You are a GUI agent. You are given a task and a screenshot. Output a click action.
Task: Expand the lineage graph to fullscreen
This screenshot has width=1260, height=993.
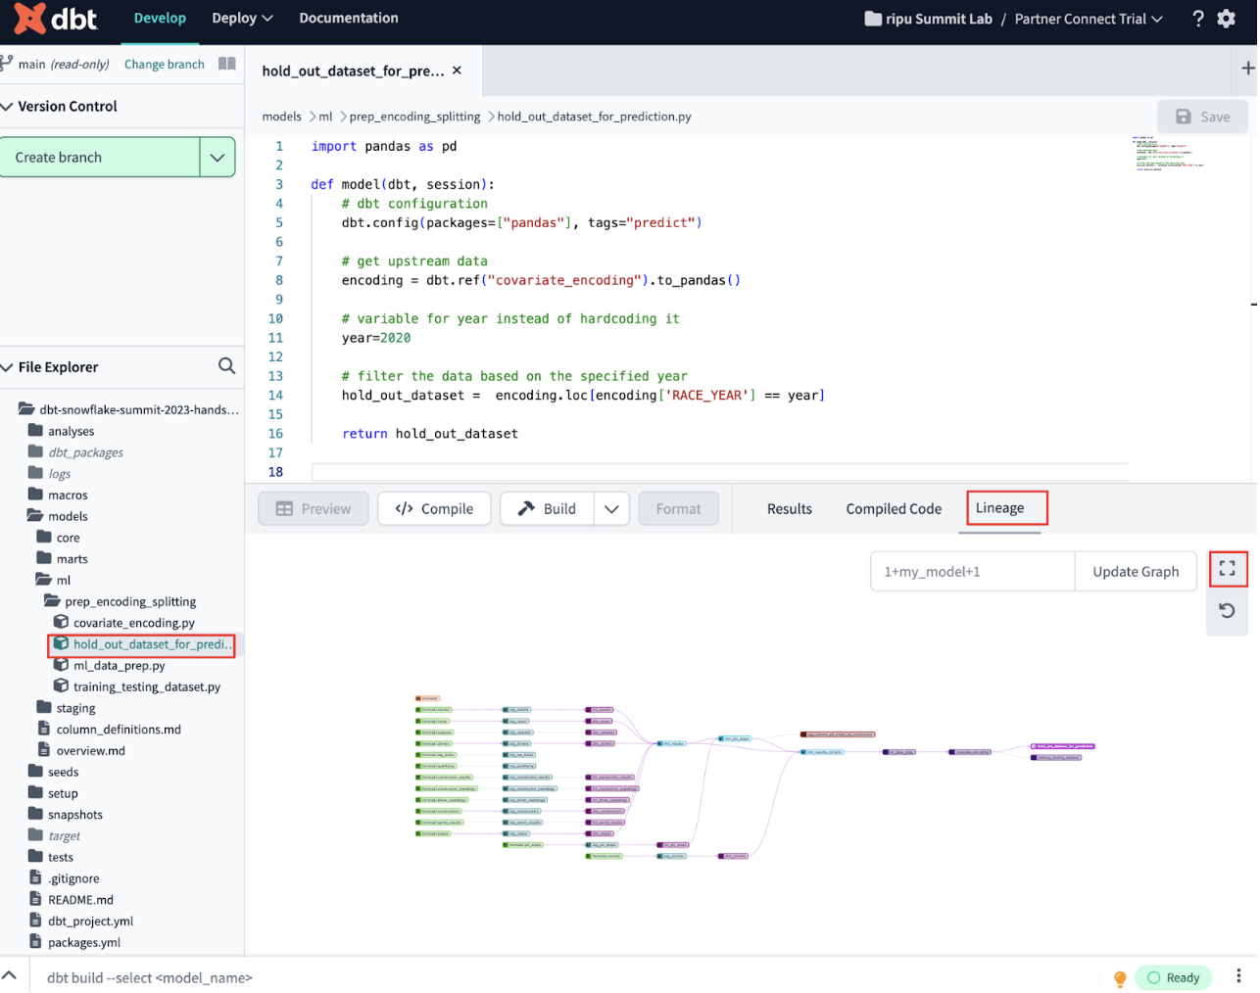pos(1228,569)
